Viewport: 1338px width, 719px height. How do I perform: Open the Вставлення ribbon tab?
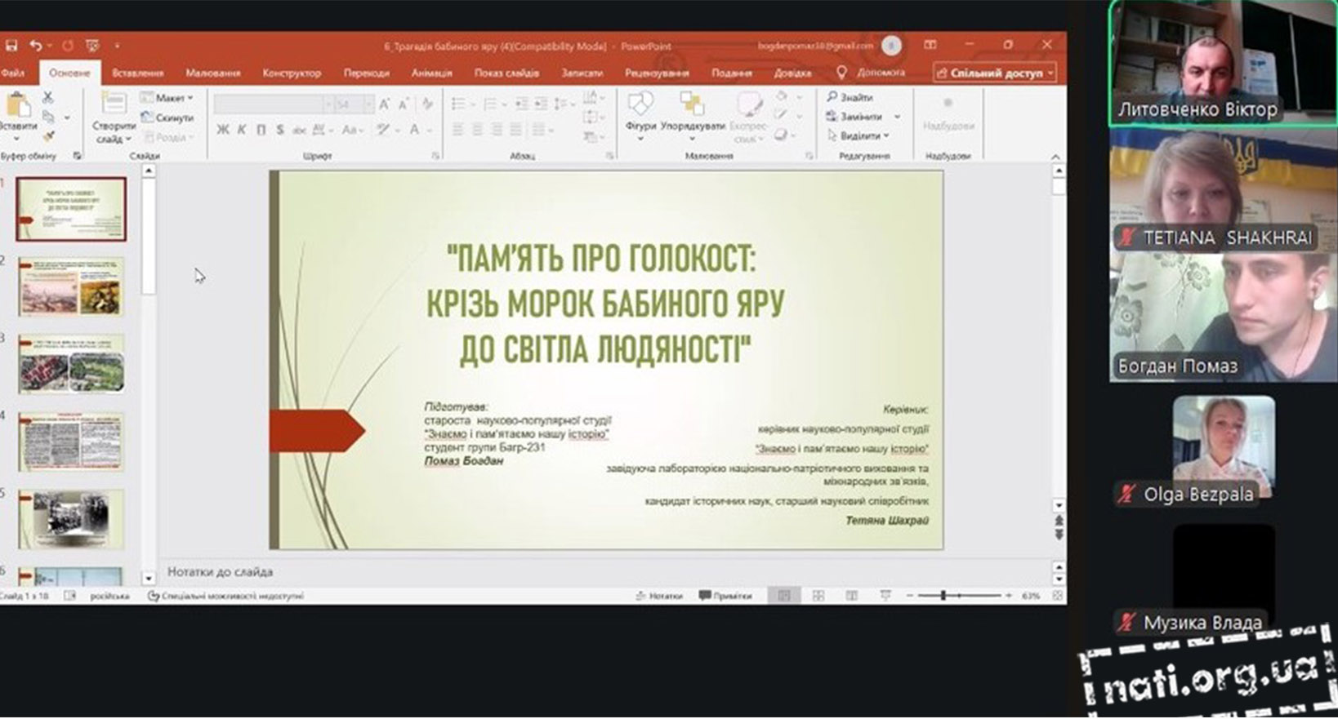click(137, 73)
